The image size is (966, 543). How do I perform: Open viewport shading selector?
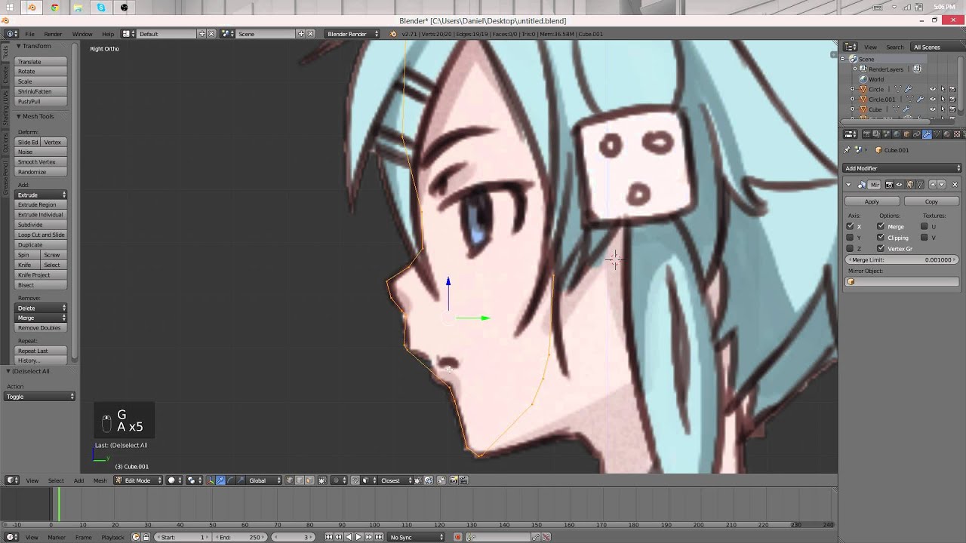click(174, 480)
